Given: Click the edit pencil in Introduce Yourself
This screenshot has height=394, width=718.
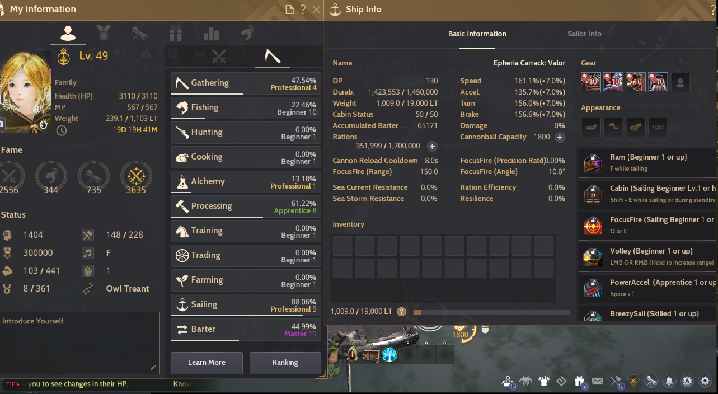Looking at the screenshot, I should pos(153,368).
